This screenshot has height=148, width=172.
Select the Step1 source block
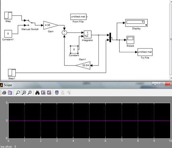coord(12,73)
